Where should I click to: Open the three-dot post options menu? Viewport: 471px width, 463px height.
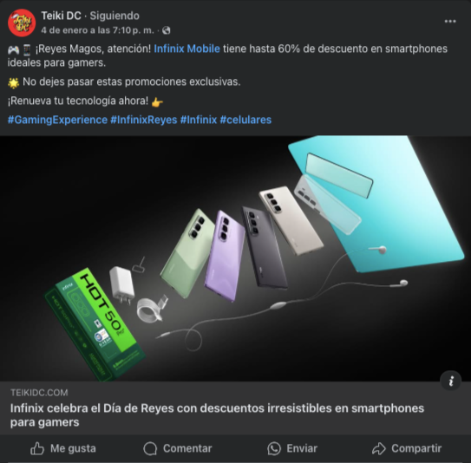(450, 22)
